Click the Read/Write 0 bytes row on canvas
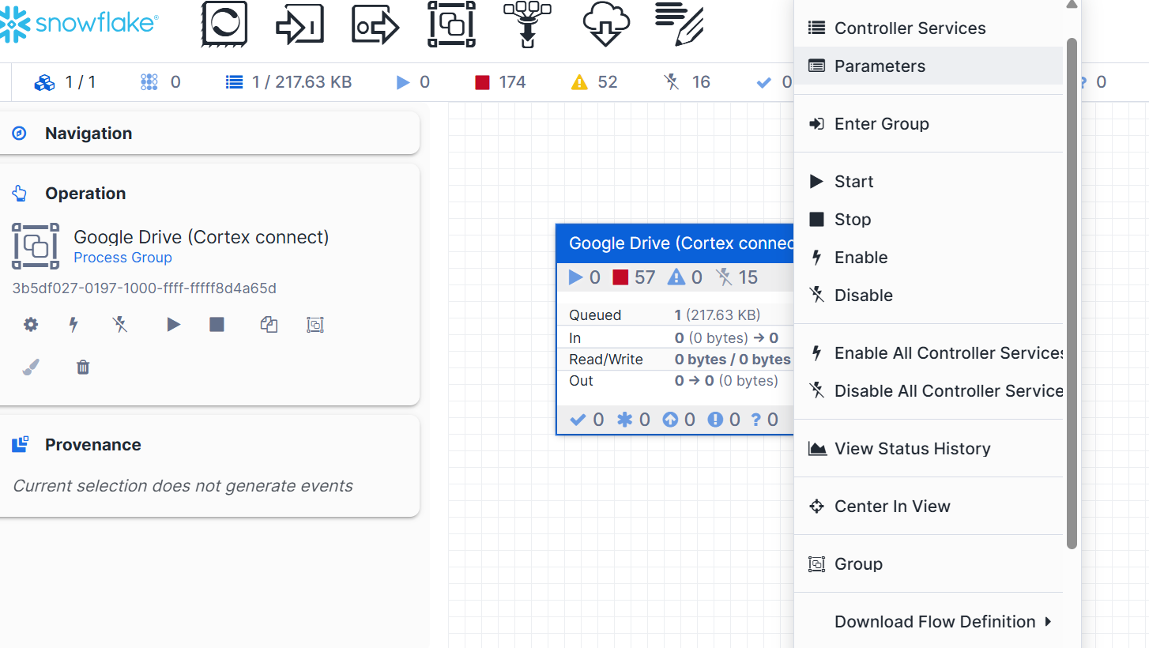 tap(675, 360)
